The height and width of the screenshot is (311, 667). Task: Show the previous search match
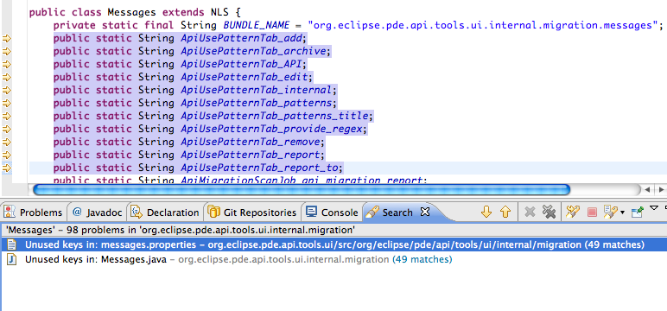[505, 212]
